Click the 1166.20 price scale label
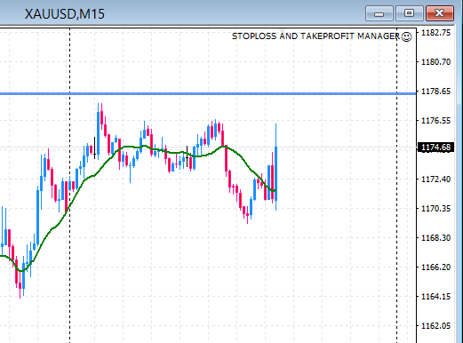Screen dimensions: 463x343 [435, 267]
